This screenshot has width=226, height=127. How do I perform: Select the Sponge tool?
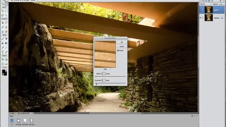(6, 31)
